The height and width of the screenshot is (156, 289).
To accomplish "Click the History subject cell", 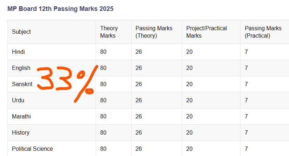I will click(x=21, y=132).
